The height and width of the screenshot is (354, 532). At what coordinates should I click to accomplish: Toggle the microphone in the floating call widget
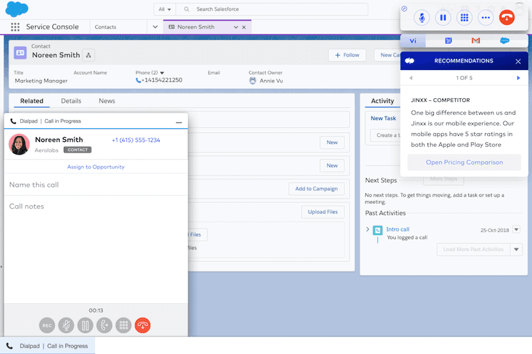pos(421,18)
